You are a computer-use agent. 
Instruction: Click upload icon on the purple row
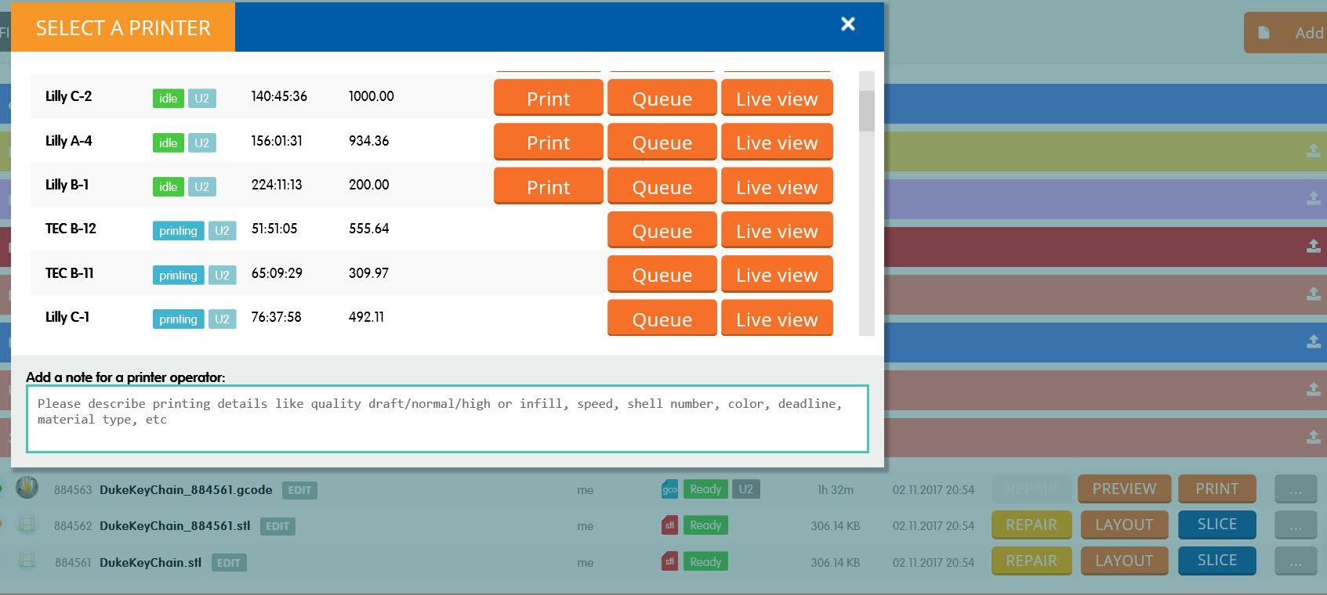point(1313,198)
